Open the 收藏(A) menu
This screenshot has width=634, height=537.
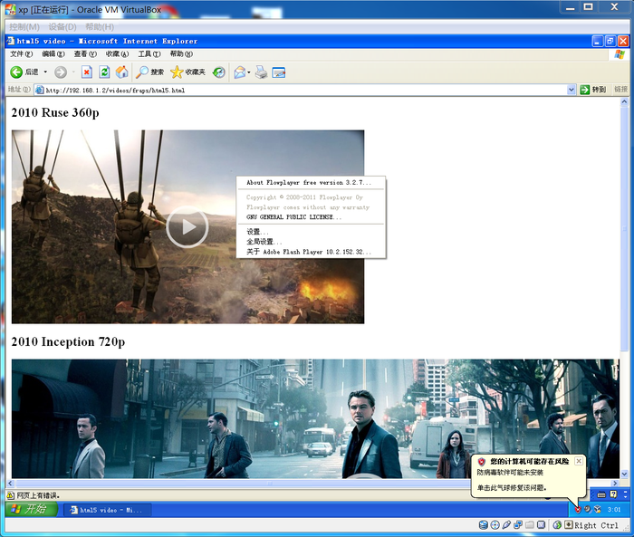[117, 53]
